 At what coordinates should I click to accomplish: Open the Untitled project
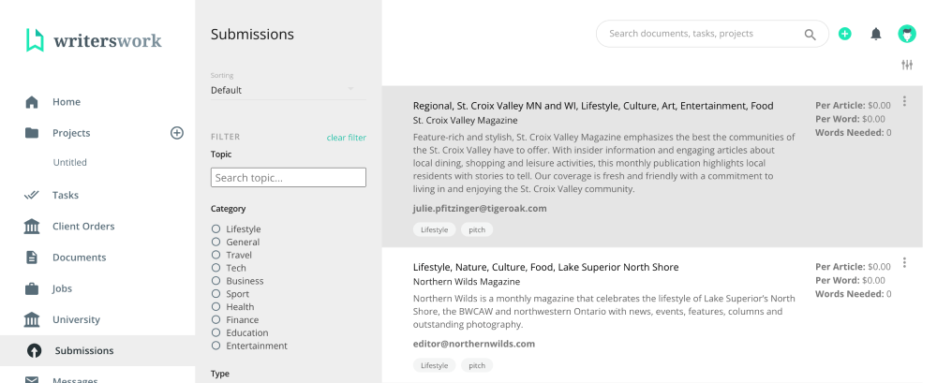tap(69, 162)
